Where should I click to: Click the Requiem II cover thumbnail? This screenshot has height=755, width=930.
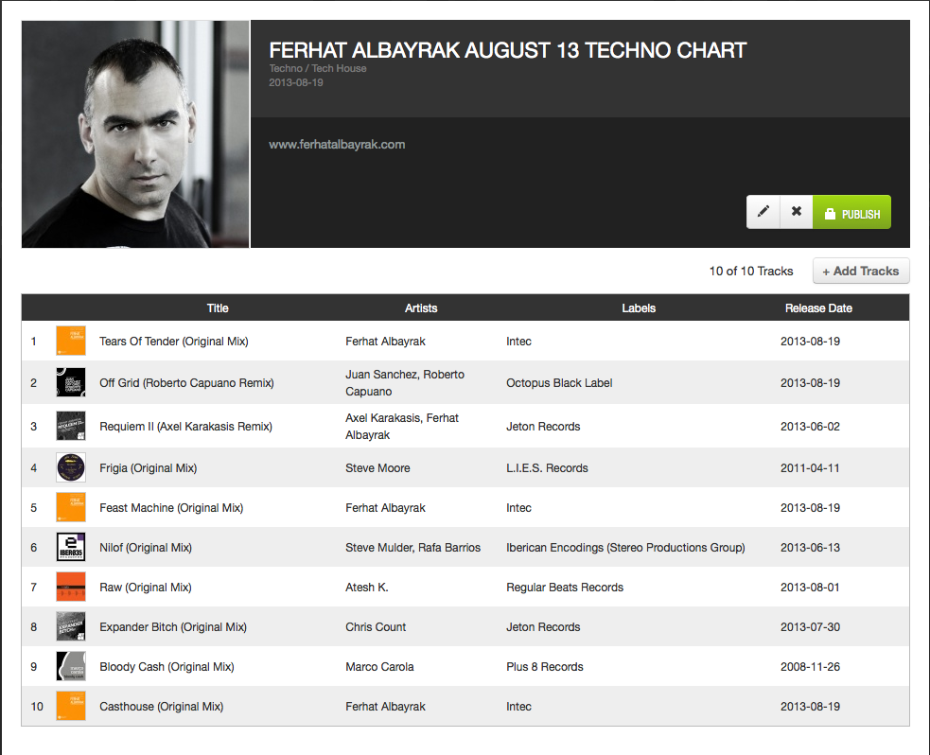pyautogui.click(x=71, y=426)
